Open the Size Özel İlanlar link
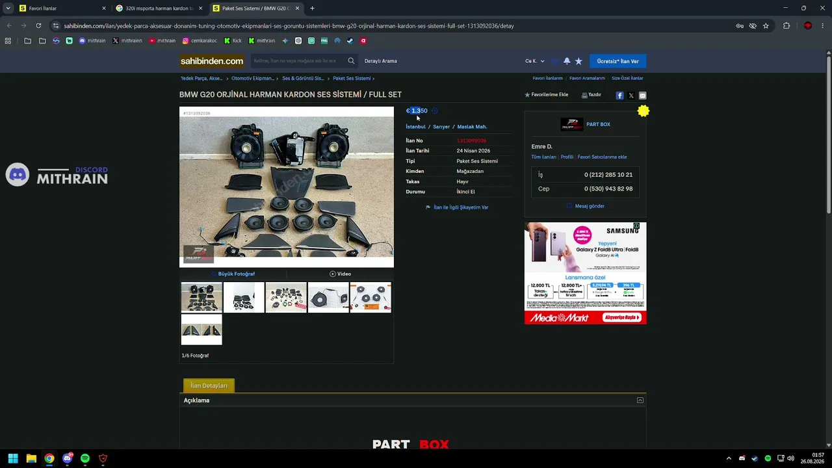This screenshot has height=468, width=832. coord(627,79)
